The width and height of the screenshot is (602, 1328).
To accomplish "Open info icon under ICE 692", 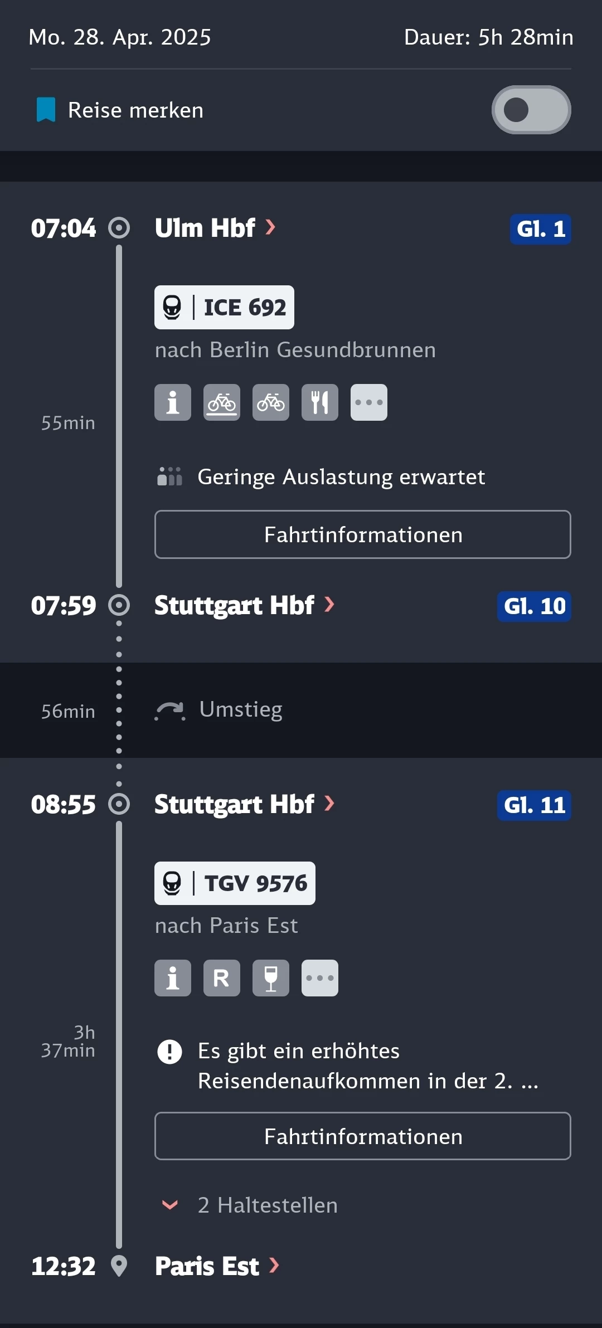I will (x=173, y=402).
